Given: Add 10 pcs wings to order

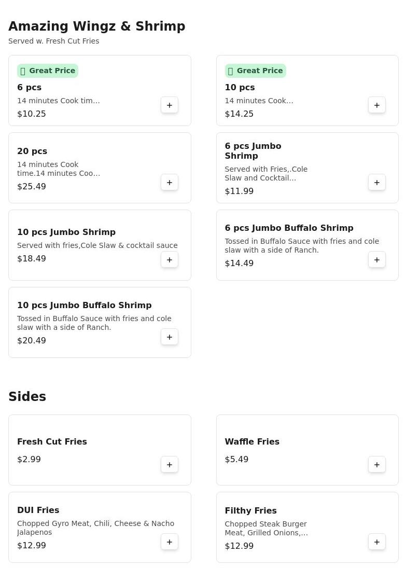Looking at the screenshot, I should click(377, 105).
